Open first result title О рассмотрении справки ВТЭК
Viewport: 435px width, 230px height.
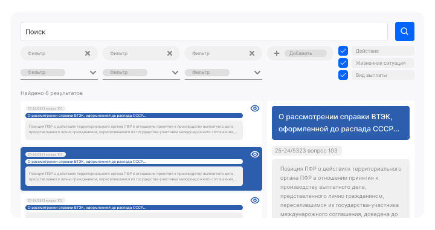(134, 116)
